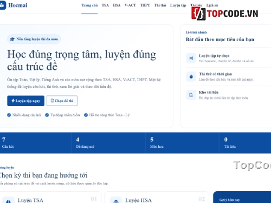Open the Luyện HSA card
The width and height of the screenshot is (271, 203).
tap(157, 197)
